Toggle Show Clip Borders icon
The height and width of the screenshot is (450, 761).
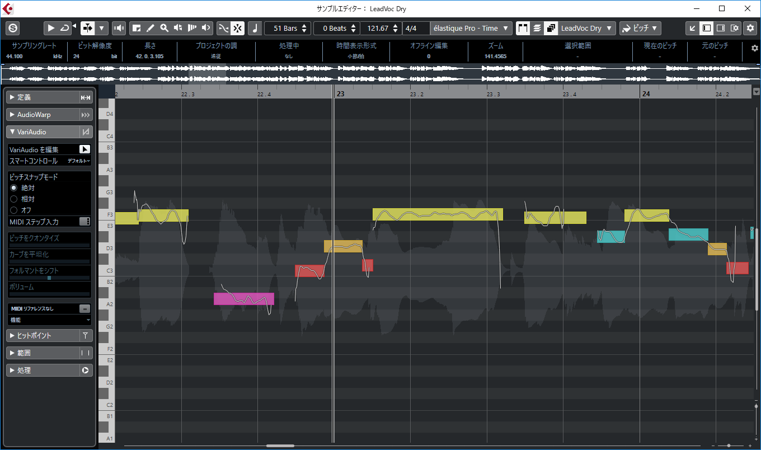point(523,28)
